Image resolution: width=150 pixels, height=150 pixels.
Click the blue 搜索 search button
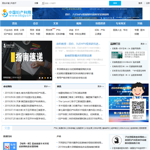pyautogui.click(x=115, y=3)
